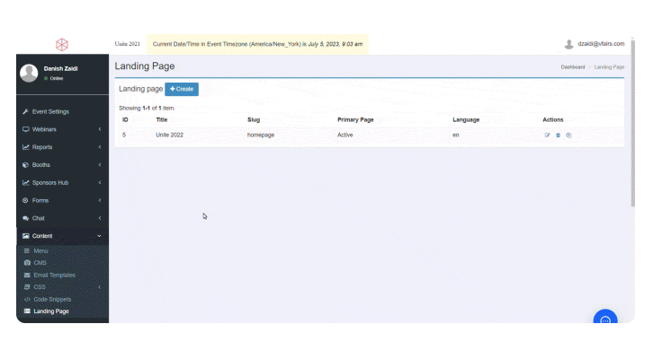Click the Unite 2021 event name
The image size is (653, 359).
click(128, 44)
